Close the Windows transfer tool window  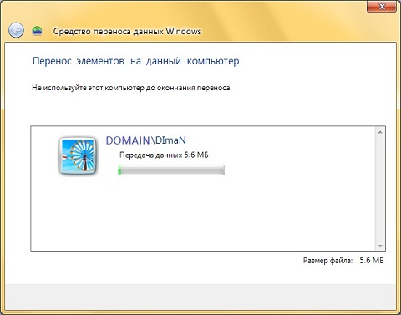[x=382, y=6]
